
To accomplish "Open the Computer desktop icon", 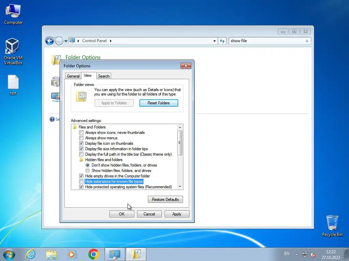I will click(13, 14).
